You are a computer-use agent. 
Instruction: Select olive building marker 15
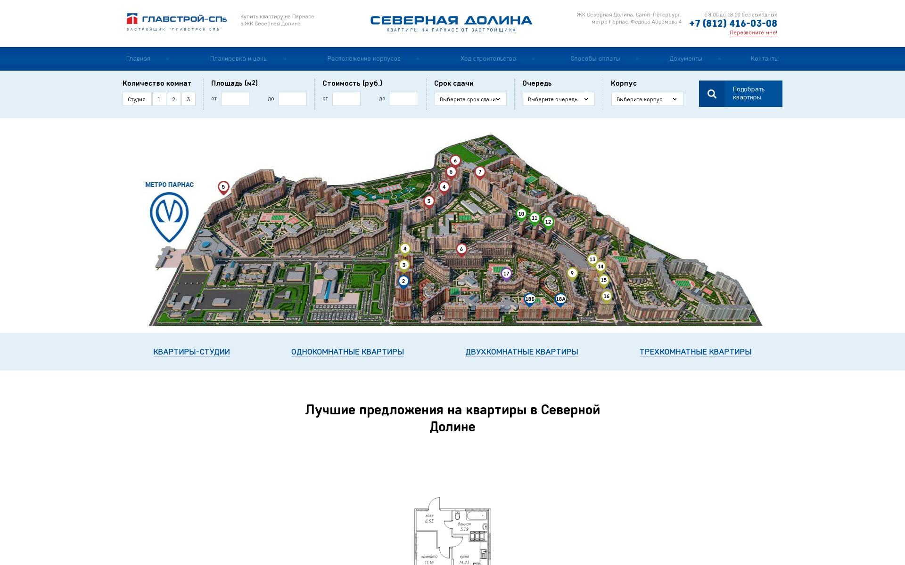(604, 281)
